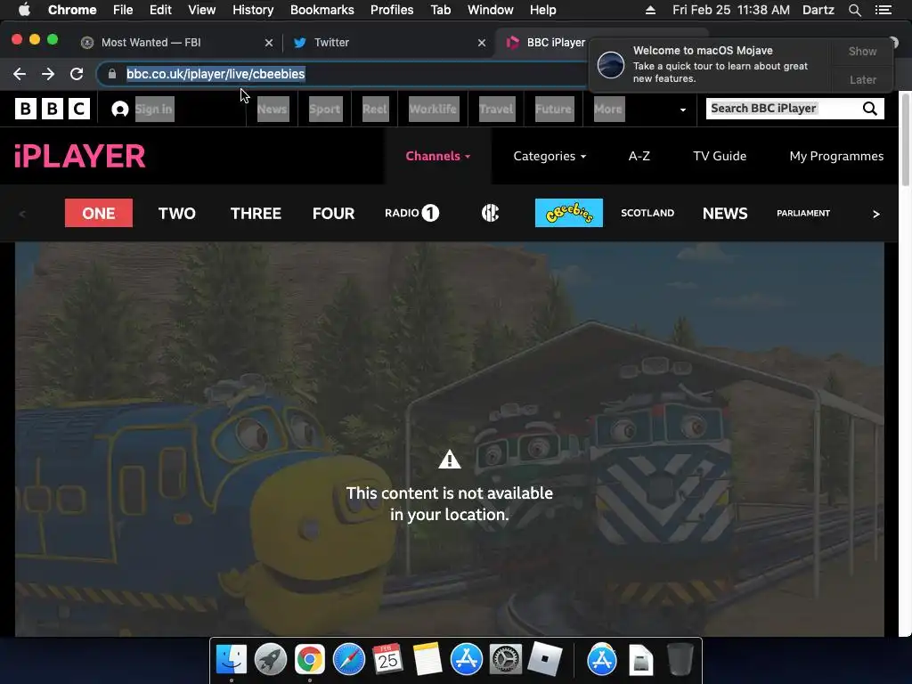Open the TV Guide link
The width and height of the screenshot is (912, 684).
coord(720,156)
